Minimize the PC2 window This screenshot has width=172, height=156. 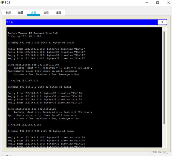point(147,3)
